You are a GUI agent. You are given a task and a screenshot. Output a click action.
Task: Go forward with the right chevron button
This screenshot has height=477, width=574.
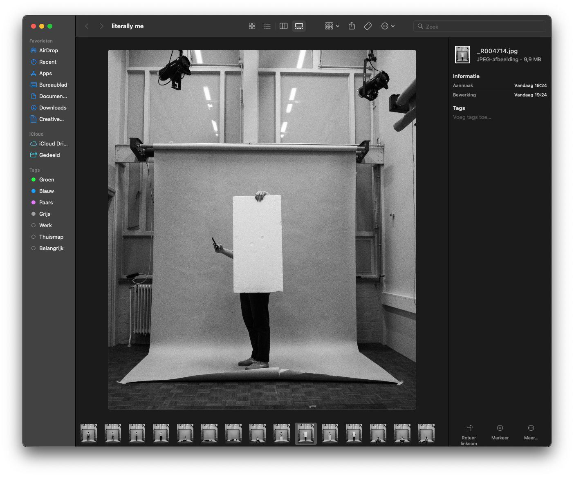click(101, 26)
